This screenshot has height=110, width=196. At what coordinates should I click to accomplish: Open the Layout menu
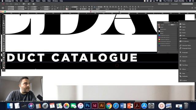[x=26, y=1]
